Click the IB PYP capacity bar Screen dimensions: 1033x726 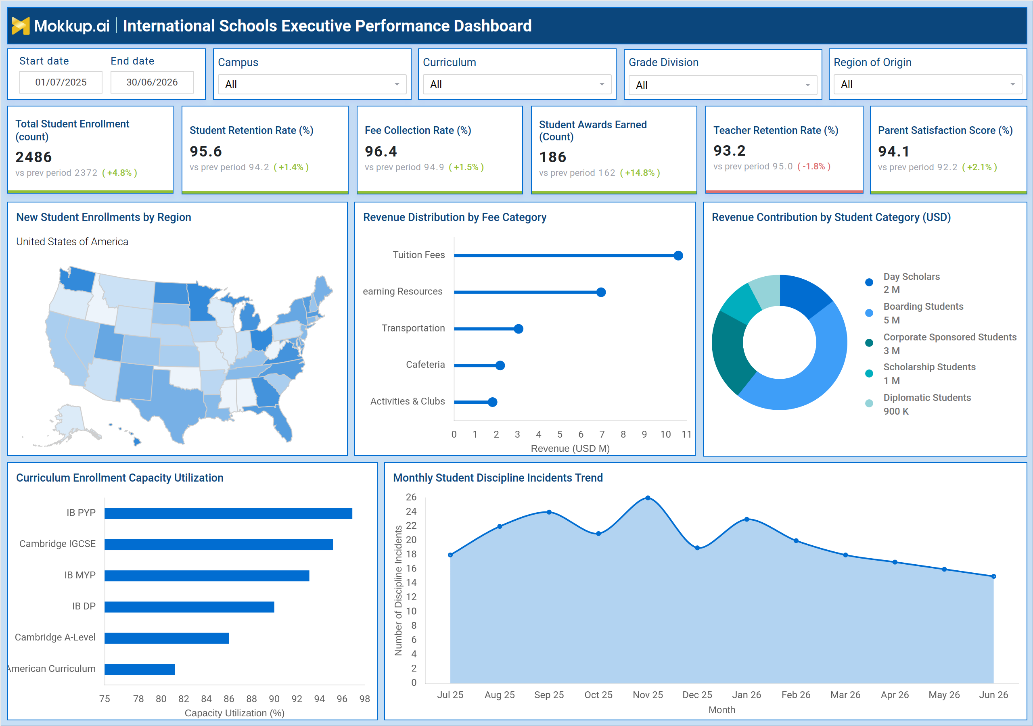228,513
